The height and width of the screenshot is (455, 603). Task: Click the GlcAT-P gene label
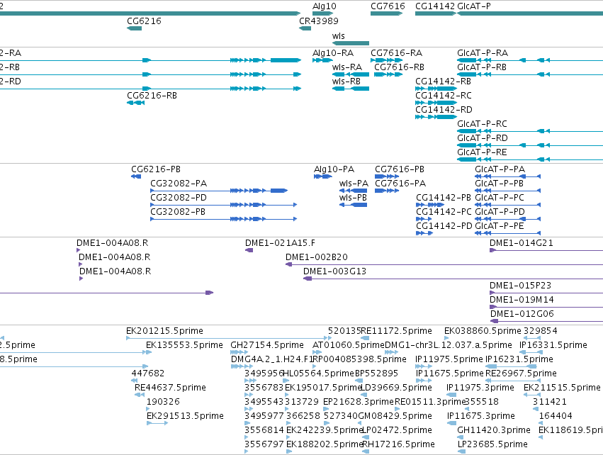click(474, 6)
